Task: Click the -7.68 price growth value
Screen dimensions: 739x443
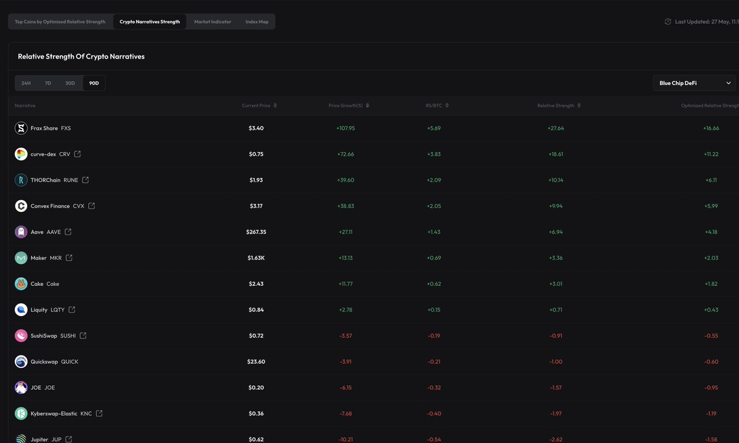Action: (345, 413)
